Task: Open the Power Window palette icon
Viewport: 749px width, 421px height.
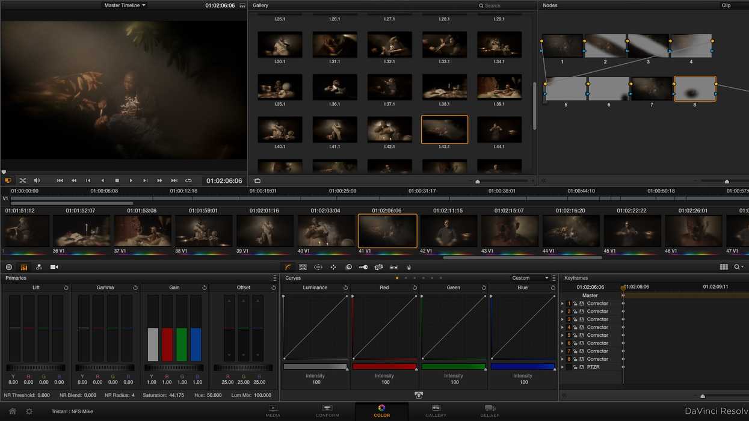Action: [x=318, y=267]
